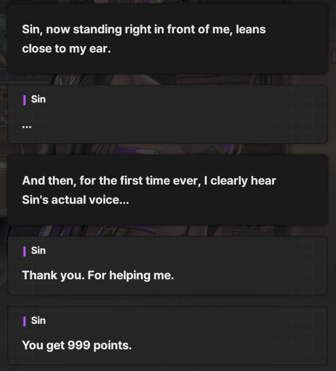Select the Sin speaker name above the ellipsis

point(38,99)
